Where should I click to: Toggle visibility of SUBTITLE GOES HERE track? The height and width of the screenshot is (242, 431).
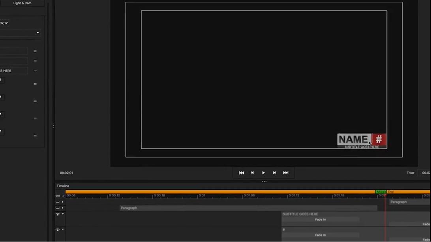pyautogui.click(x=58, y=214)
